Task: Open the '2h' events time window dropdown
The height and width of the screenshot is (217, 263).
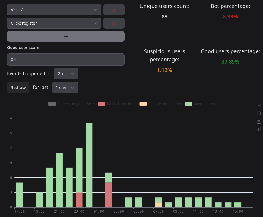Action: pos(66,74)
